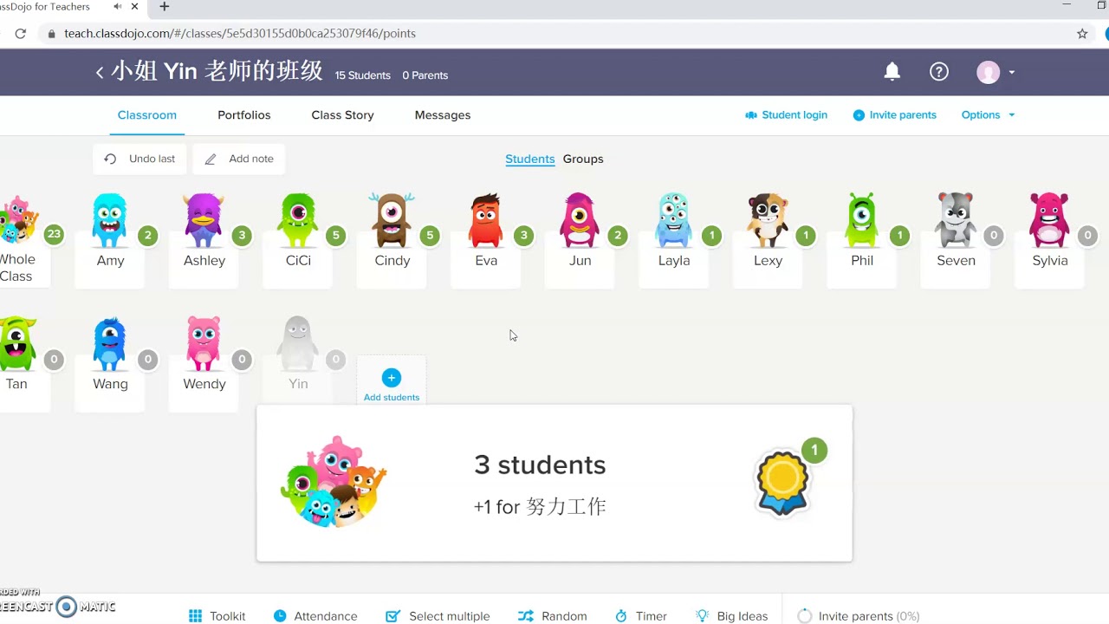This screenshot has width=1109, height=624.
Task: Click the Whole Class points badge 23
Action: [x=54, y=234]
